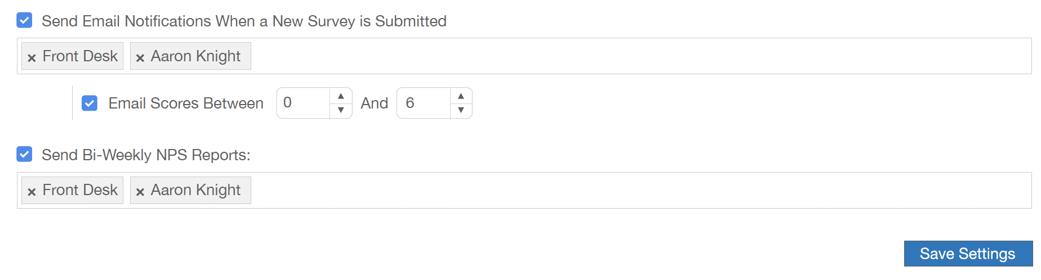The image size is (1041, 280).
Task: Focus the minimum score field showing 0
Action: (x=303, y=103)
